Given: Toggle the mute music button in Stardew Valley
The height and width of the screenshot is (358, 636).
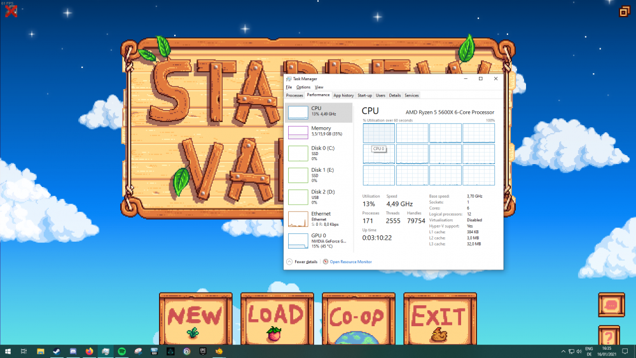Looking at the screenshot, I should [x=11, y=11].
